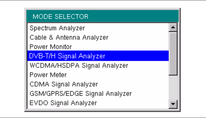
Task: Select GSM/GPRS/EDGE Signal Analyzer
Action: point(81,93)
